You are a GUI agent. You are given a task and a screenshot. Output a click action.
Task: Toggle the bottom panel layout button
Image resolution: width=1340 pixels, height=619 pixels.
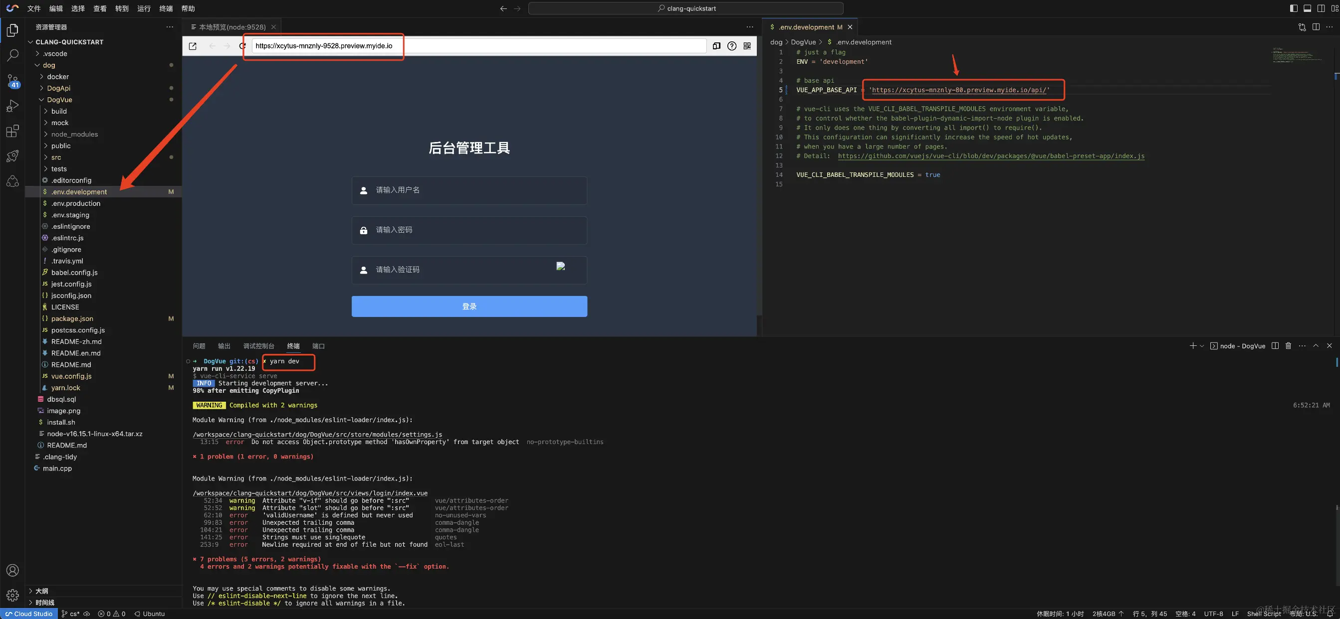[1307, 8]
